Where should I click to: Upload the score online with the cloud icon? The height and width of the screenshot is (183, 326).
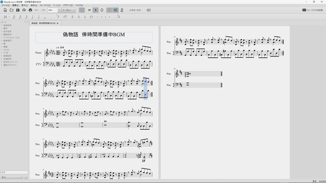point(24,10)
